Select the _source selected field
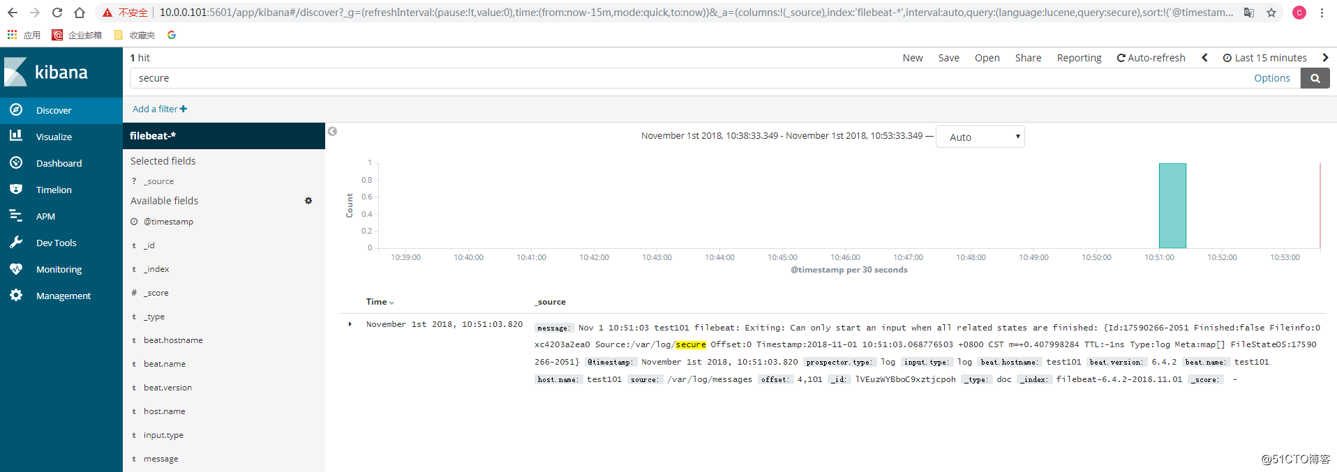Screen dimensions: 1337x472 click(159, 181)
